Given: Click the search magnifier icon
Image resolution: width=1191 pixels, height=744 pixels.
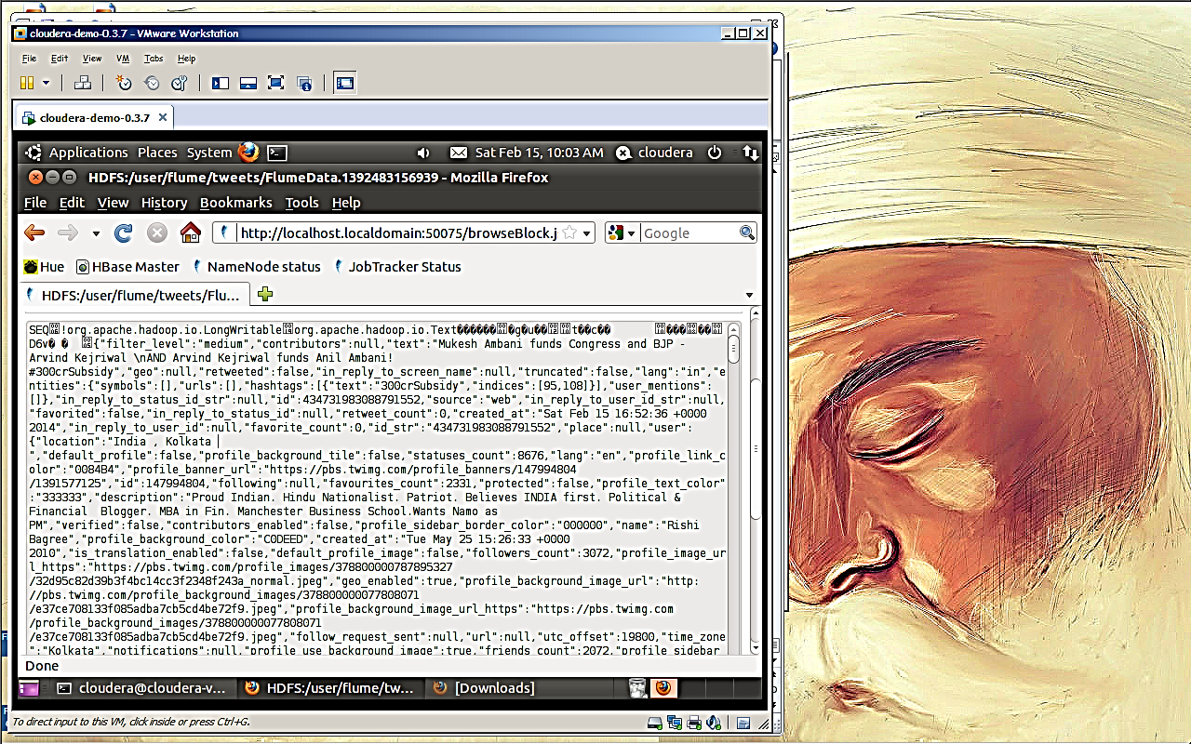Looking at the screenshot, I should click(x=747, y=232).
